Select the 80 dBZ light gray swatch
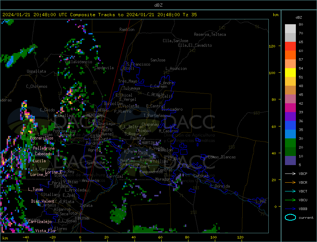 point(290,29)
